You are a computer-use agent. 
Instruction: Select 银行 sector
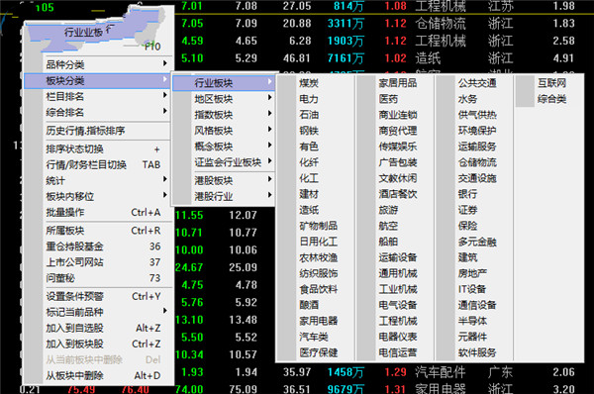point(468,194)
